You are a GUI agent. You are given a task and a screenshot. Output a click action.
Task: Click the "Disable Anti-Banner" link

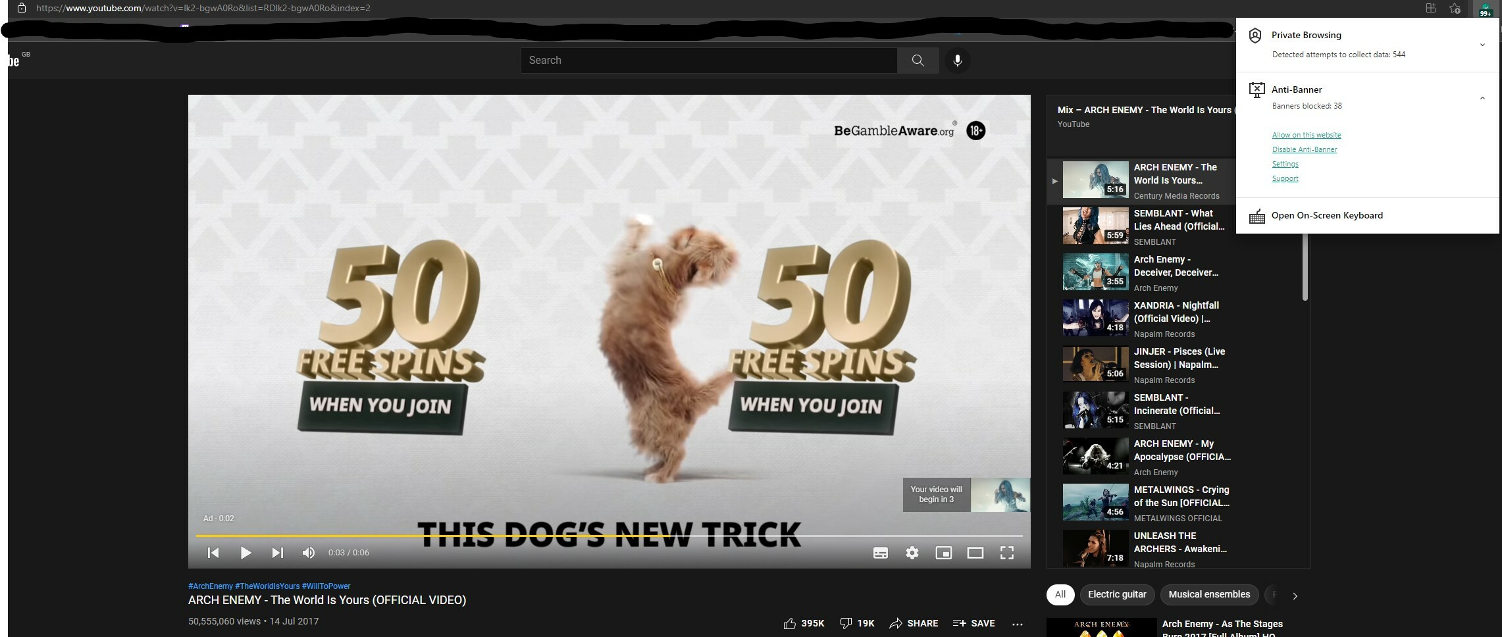coord(1305,149)
